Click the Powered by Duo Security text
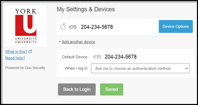This screenshot has width=198, height=105. pos(25,68)
